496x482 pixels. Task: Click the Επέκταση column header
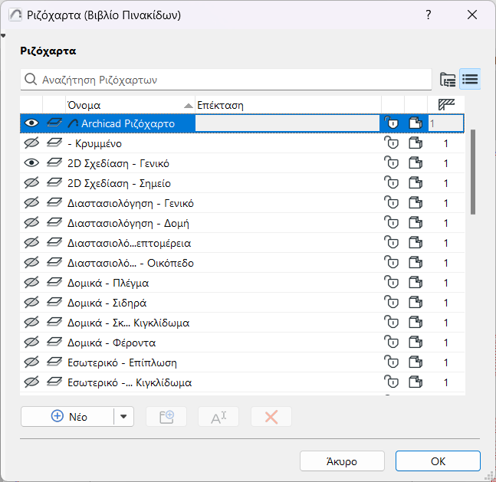(x=287, y=104)
